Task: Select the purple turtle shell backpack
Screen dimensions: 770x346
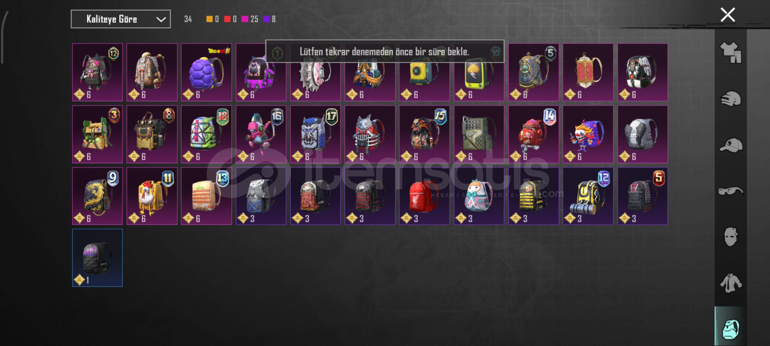Action: coord(206,72)
